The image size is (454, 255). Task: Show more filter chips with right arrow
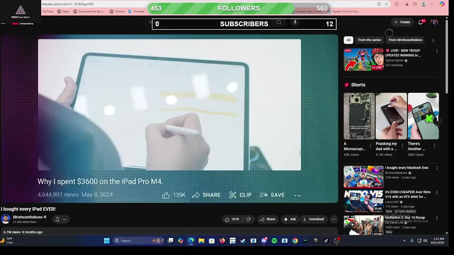(433, 40)
